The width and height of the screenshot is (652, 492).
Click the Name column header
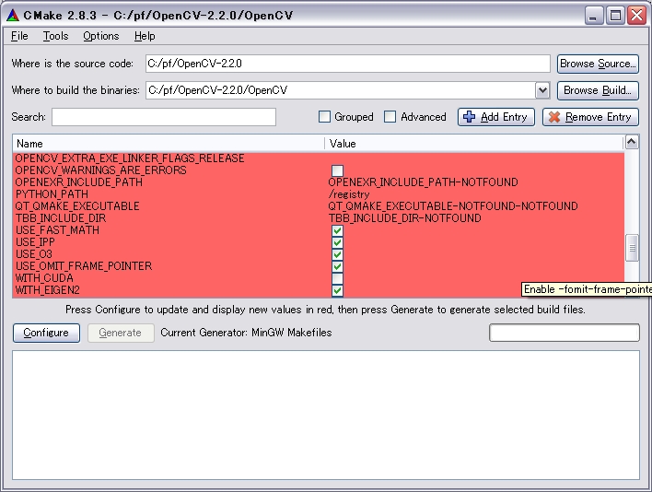(169, 144)
